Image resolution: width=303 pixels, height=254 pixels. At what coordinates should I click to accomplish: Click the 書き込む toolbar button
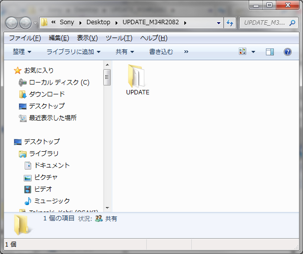[x=161, y=51]
